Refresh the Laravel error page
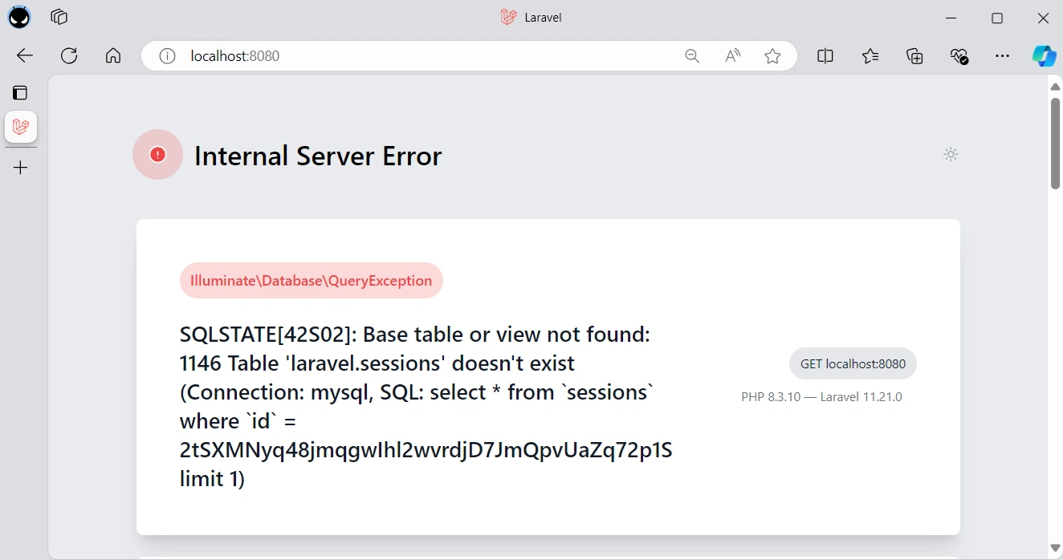Viewport: 1063px width, 560px height. [69, 55]
